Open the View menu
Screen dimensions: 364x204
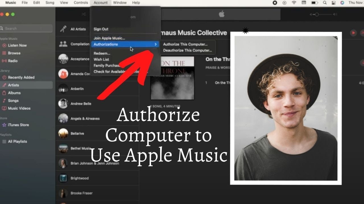coord(64,3)
